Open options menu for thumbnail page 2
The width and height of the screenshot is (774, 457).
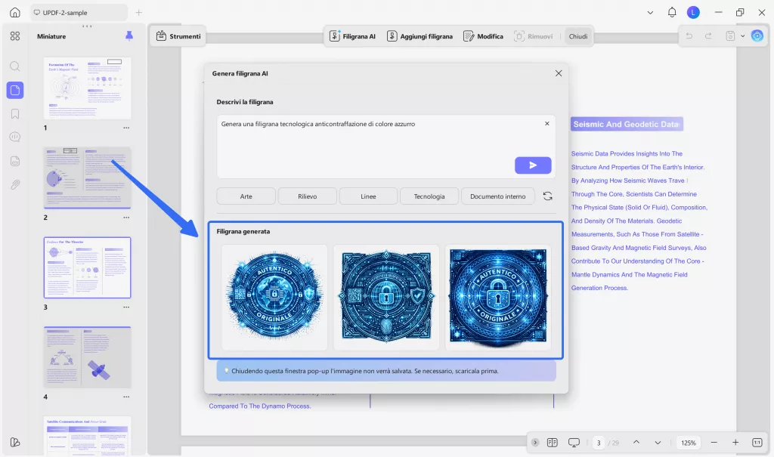(126, 218)
